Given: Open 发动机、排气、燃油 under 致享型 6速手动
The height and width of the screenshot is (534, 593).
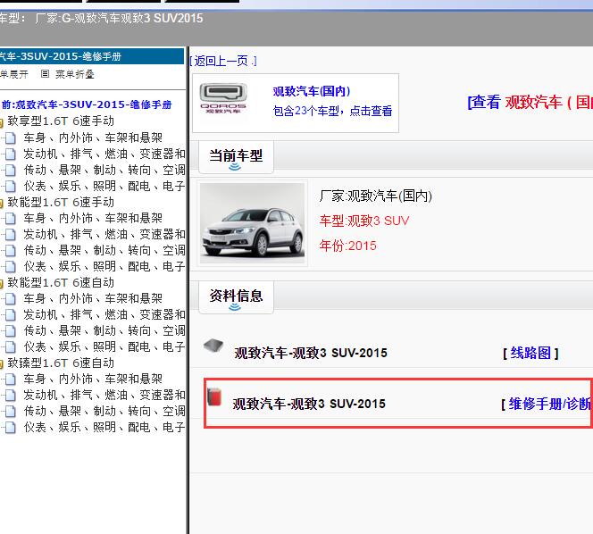Looking at the screenshot, I should tap(104, 154).
